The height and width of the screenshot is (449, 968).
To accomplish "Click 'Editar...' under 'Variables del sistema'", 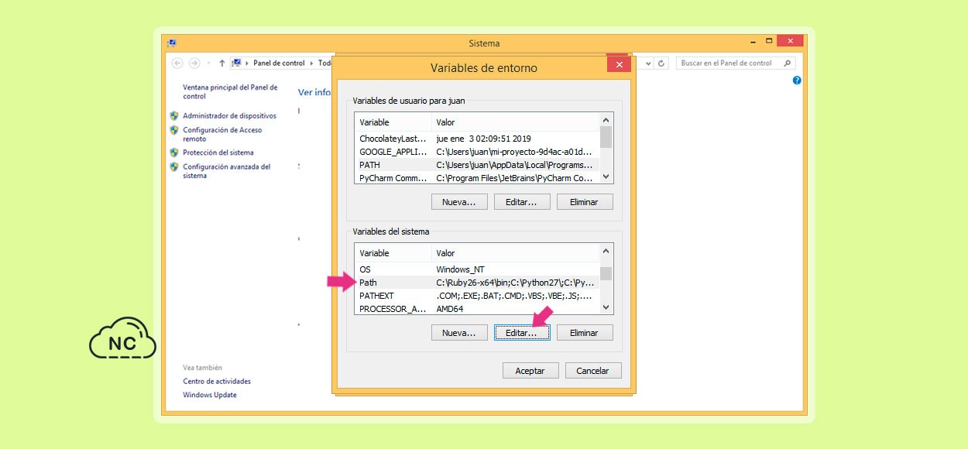I will (522, 332).
